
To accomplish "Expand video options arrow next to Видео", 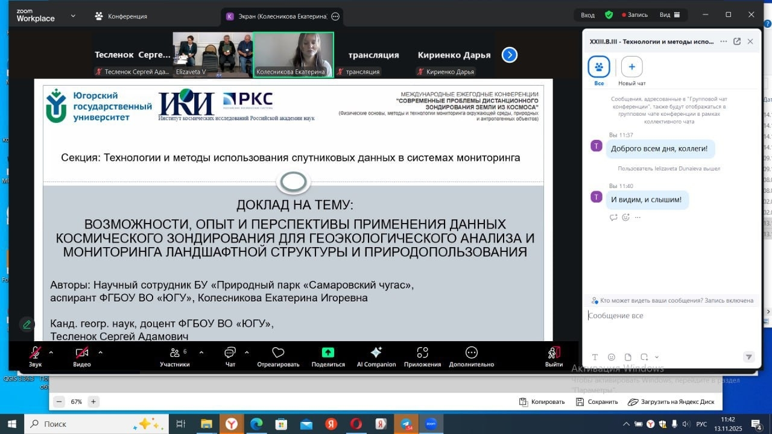I will point(100,352).
